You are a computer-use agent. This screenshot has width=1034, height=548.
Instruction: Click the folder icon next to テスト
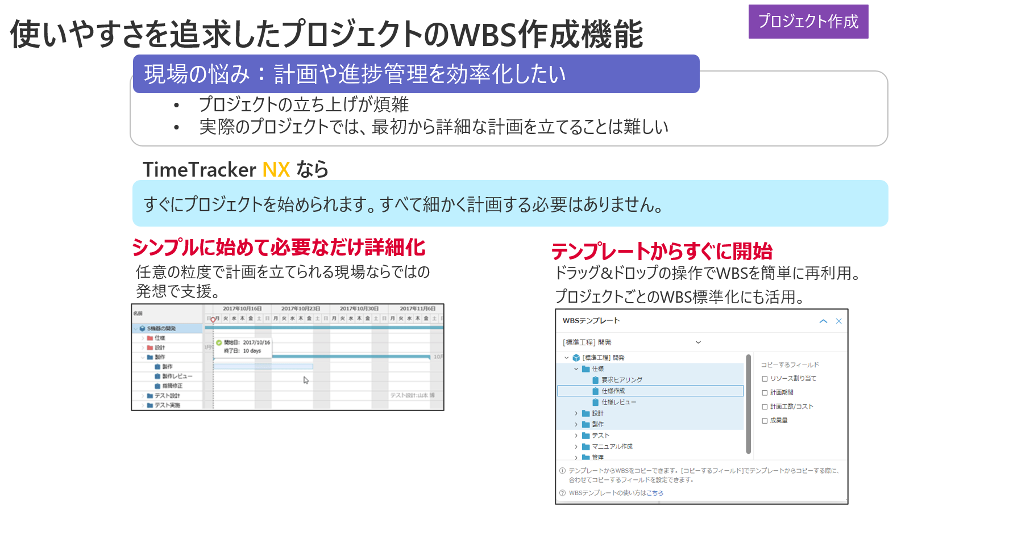585,436
